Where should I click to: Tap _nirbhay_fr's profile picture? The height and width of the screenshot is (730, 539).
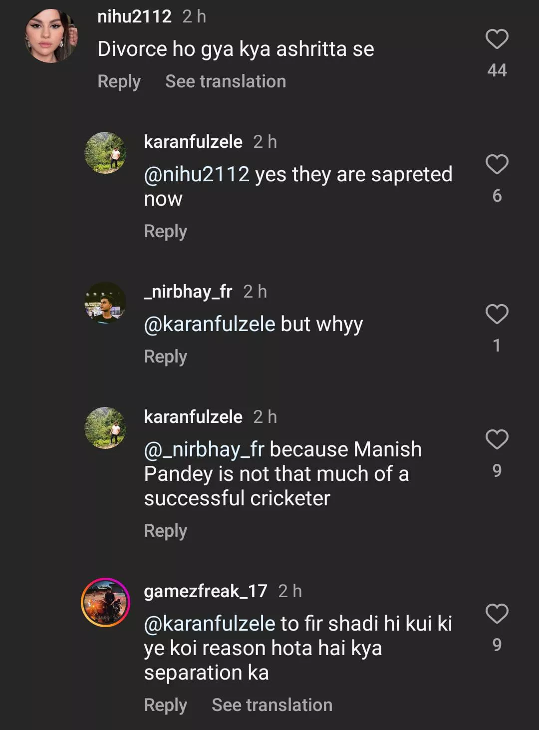coord(105,303)
